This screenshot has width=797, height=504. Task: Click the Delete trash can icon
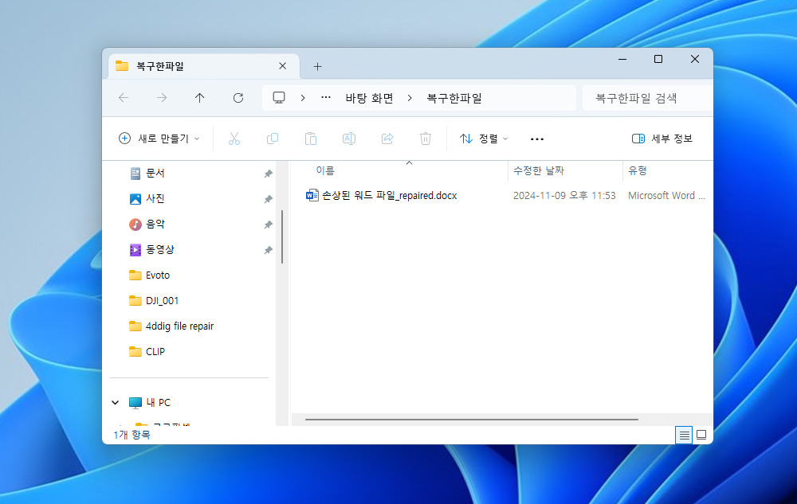tap(426, 139)
